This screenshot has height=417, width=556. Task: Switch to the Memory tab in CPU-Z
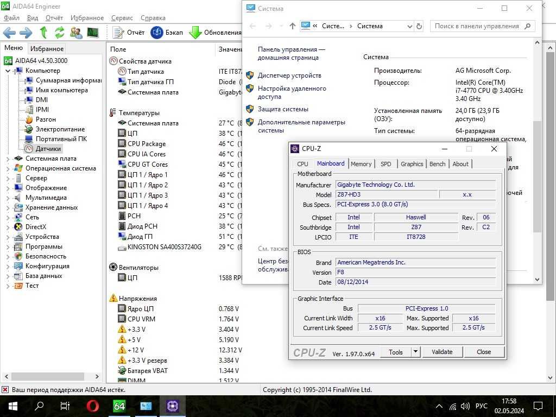361,164
